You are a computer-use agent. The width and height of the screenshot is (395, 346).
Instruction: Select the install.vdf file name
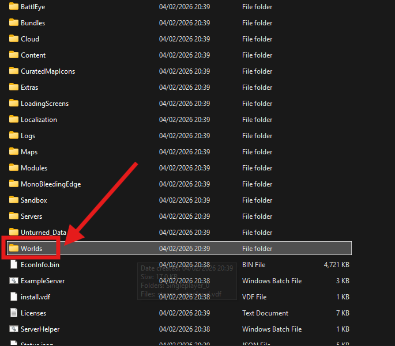(x=35, y=296)
